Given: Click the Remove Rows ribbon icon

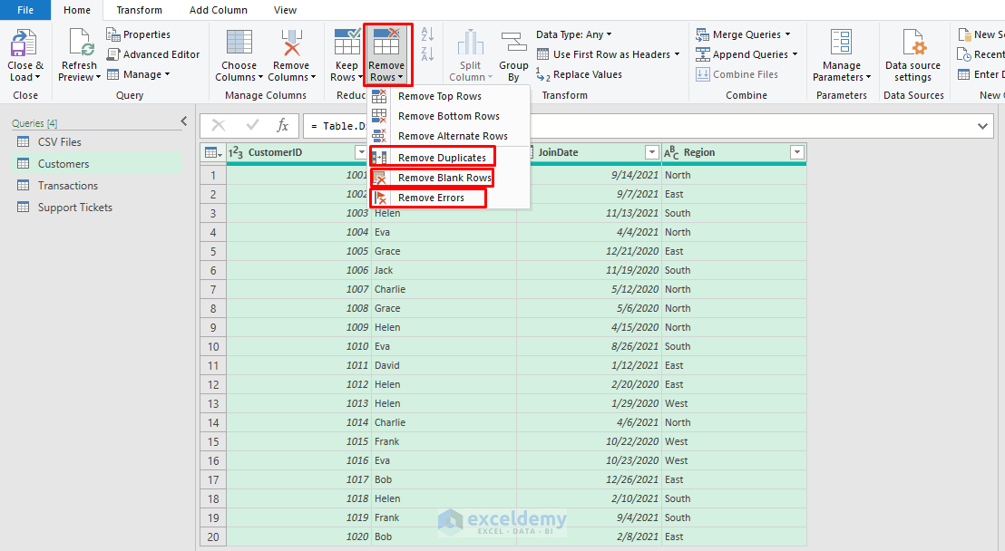Looking at the screenshot, I should (x=386, y=43).
